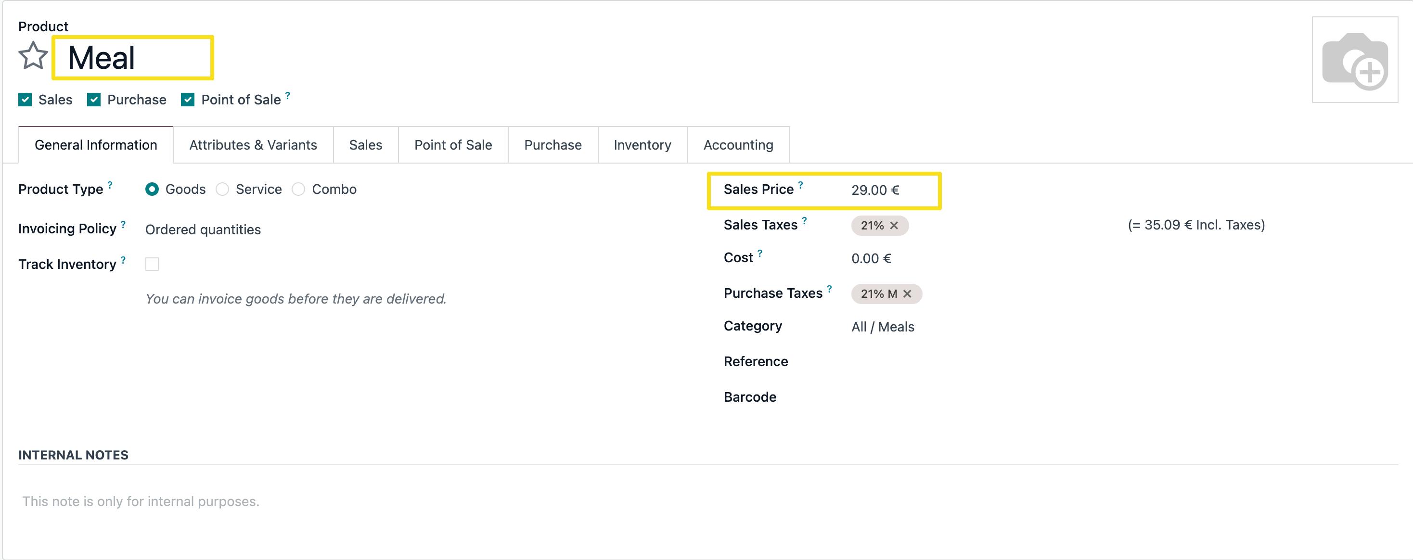Edit the Sales Price 29.00 € field
The width and height of the screenshot is (1413, 560).
tap(875, 191)
